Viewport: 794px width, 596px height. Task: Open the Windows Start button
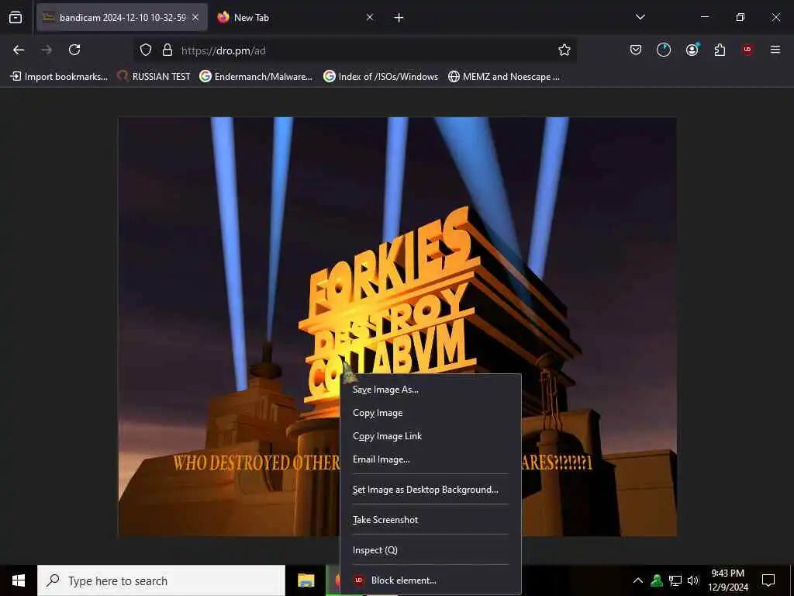pyautogui.click(x=19, y=580)
